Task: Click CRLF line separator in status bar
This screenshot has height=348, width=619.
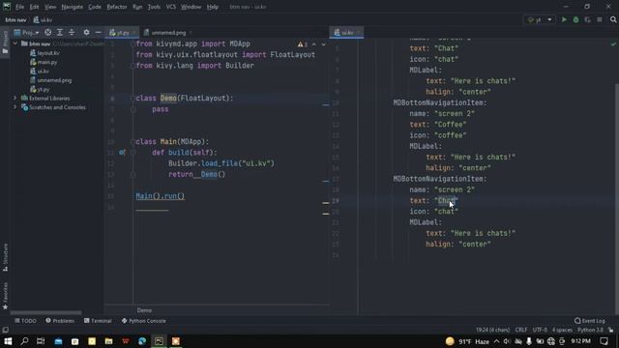Action: click(521, 330)
